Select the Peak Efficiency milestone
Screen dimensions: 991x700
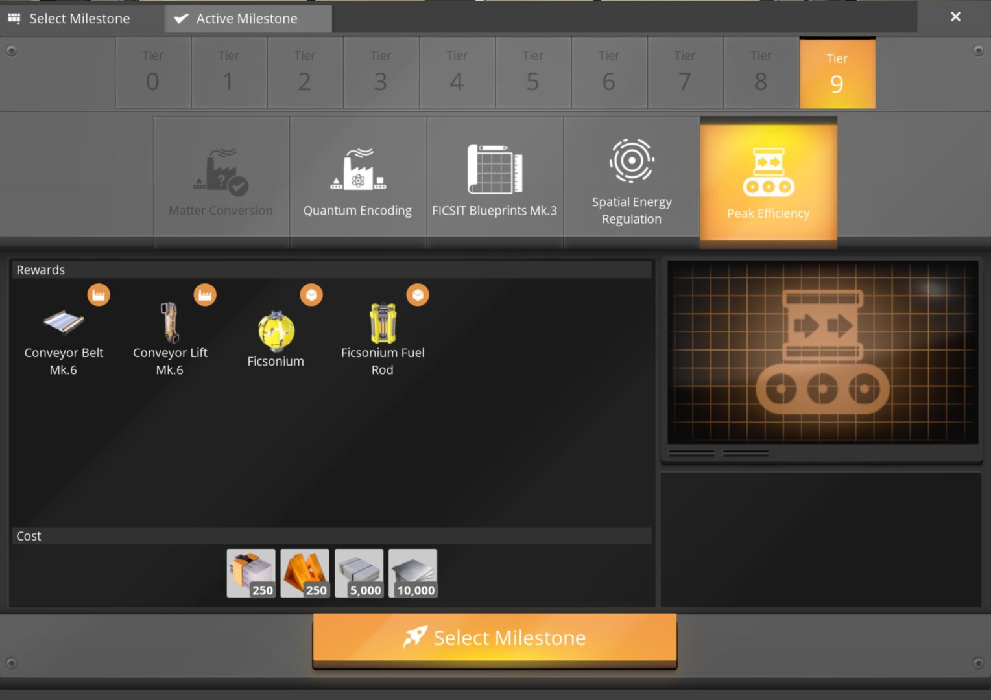click(x=769, y=183)
